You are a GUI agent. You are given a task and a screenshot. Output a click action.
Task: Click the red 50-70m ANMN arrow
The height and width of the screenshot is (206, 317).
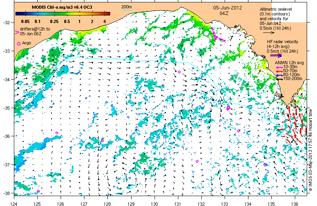click(x=280, y=71)
